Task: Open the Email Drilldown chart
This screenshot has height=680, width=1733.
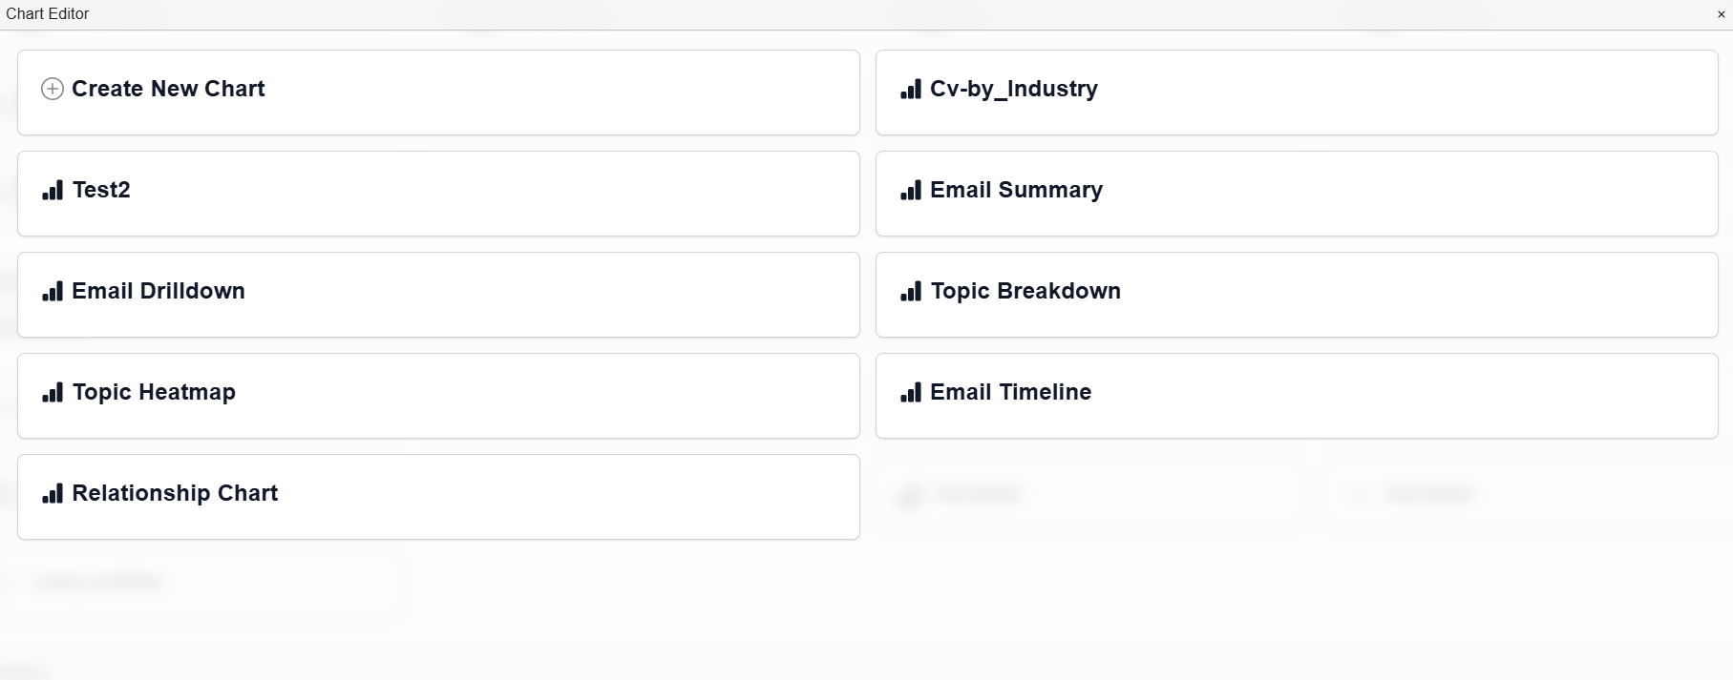Action: [x=438, y=295]
